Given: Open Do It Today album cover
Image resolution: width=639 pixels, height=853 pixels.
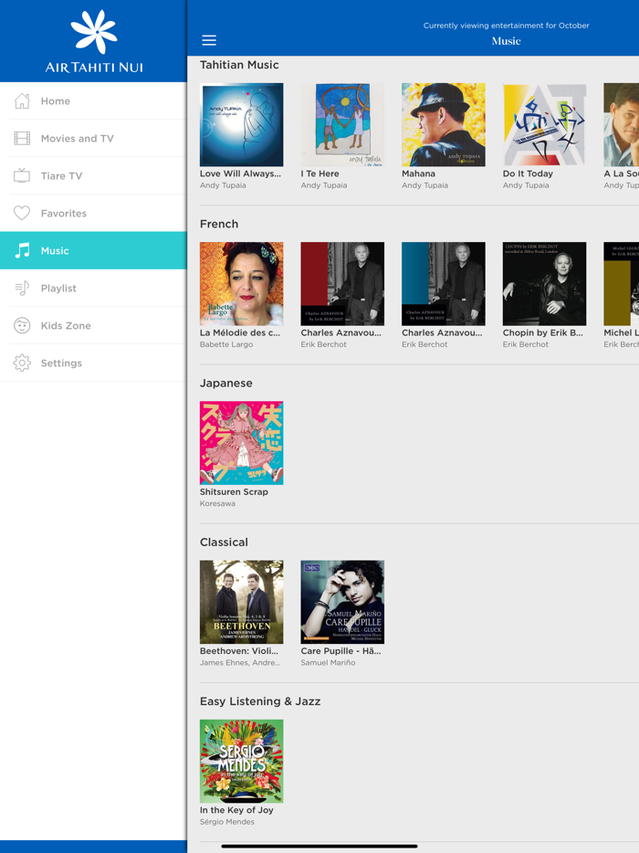Looking at the screenshot, I should pyautogui.click(x=544, y=124).
